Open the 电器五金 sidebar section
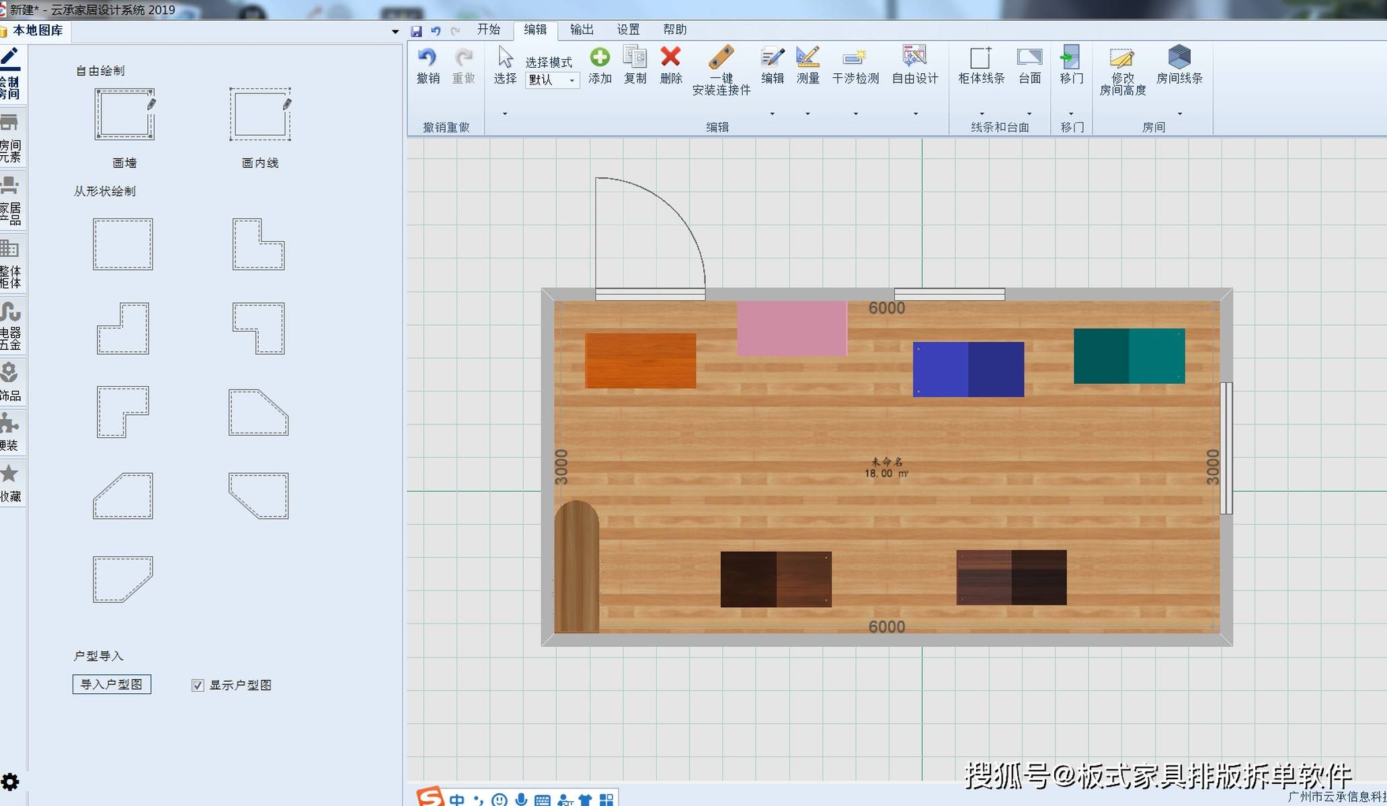This screenshot has width=1387, height=806. coord(11,326)
